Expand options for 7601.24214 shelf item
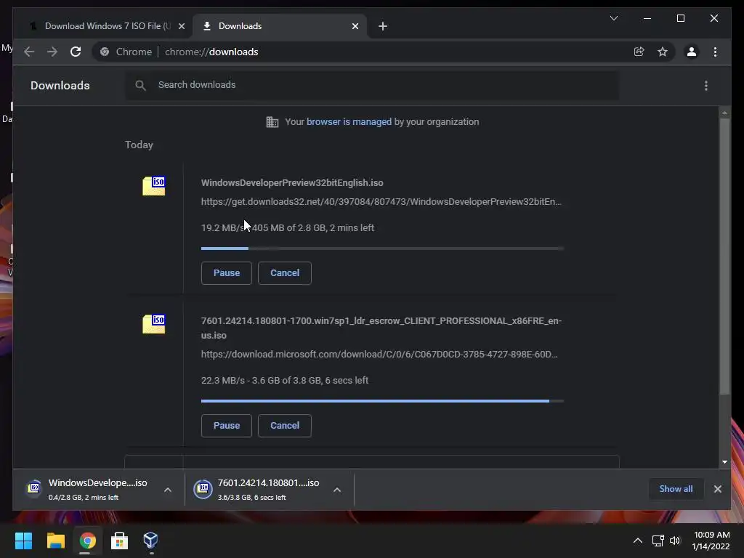 337,490
